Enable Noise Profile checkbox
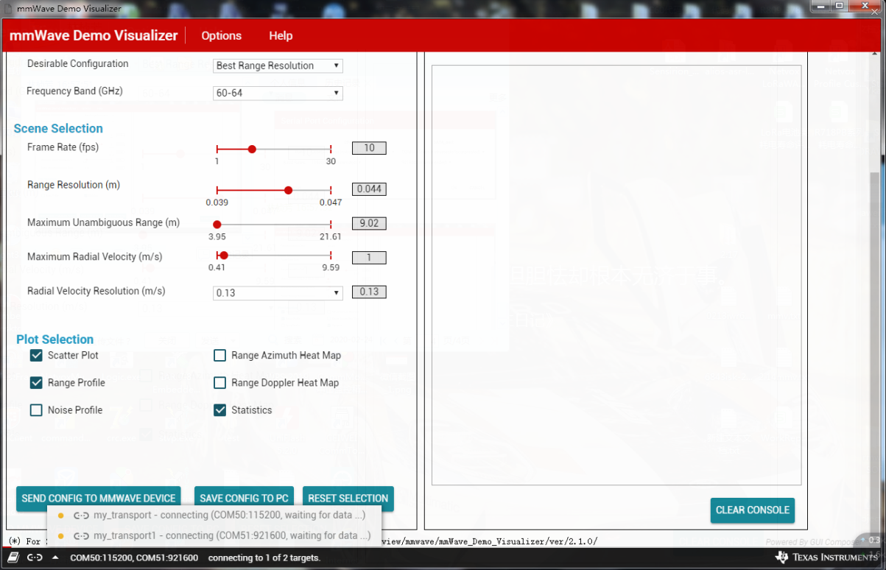The width and height of the screenshot is (886, 570). click(x=36, y=409)
